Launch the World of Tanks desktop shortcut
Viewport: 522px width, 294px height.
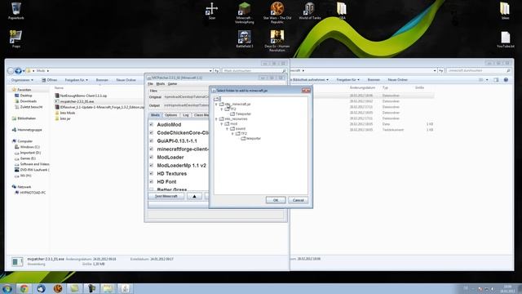click(310, 11)
